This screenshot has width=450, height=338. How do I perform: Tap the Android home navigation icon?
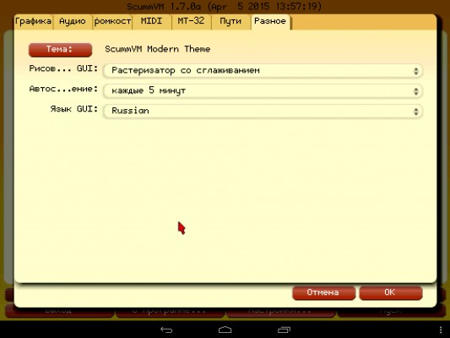pos(225,330)
